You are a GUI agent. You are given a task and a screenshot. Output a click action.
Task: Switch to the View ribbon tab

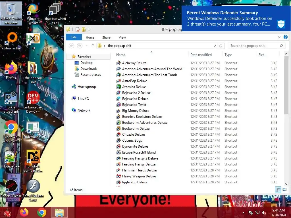(122, 37)
